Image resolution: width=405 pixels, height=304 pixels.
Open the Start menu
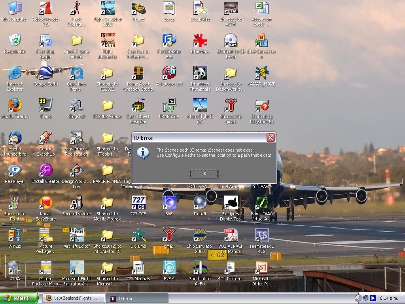click(x=19, y=298)
